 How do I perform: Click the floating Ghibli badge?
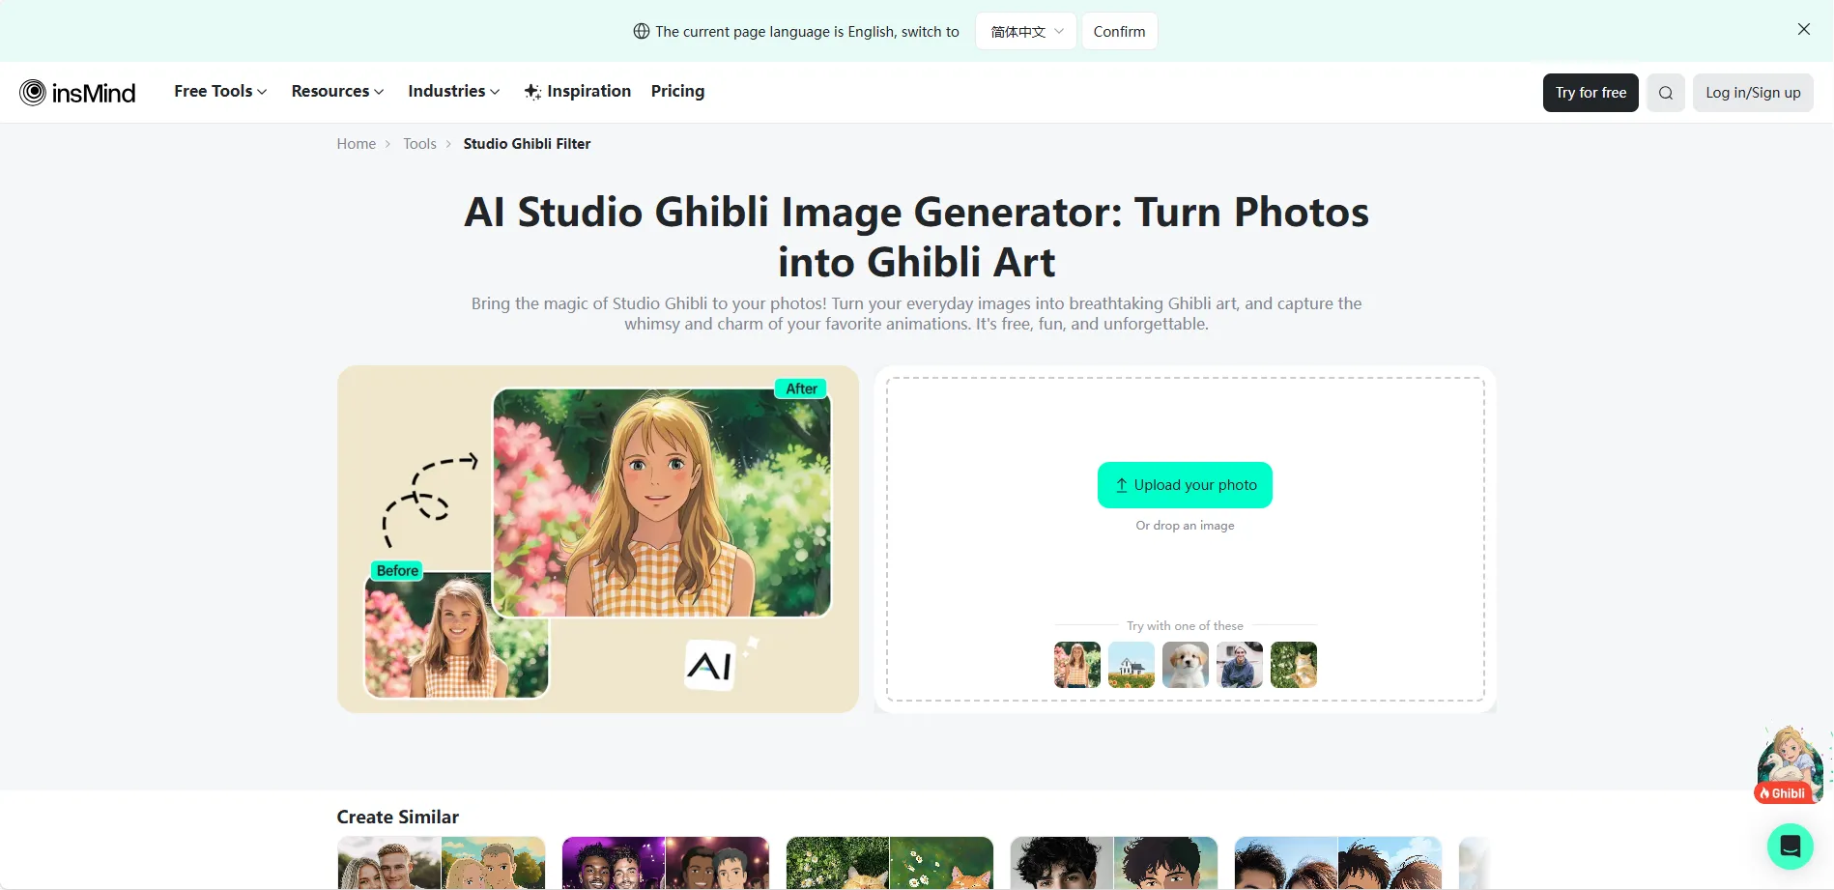pyautogui.click(x=1791, y=765)
